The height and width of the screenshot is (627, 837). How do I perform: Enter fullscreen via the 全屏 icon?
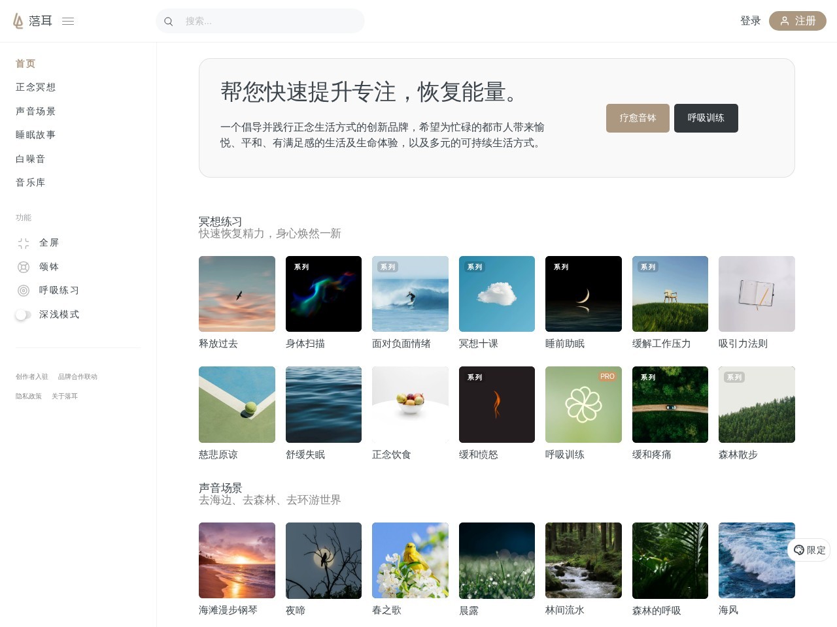24,243
